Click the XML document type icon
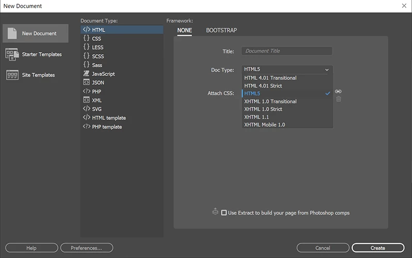Viewport: 412px width, 258px height. click(86, 100)
